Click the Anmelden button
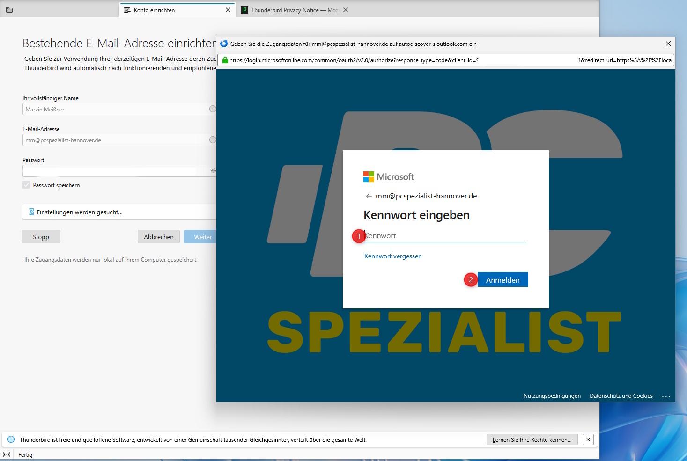Screen dimensions: 687x461 click(502, 280)
